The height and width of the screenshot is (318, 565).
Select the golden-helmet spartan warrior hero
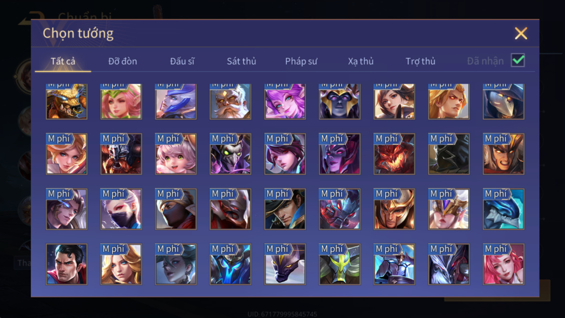pyautogui.click(x=394, y=209)
